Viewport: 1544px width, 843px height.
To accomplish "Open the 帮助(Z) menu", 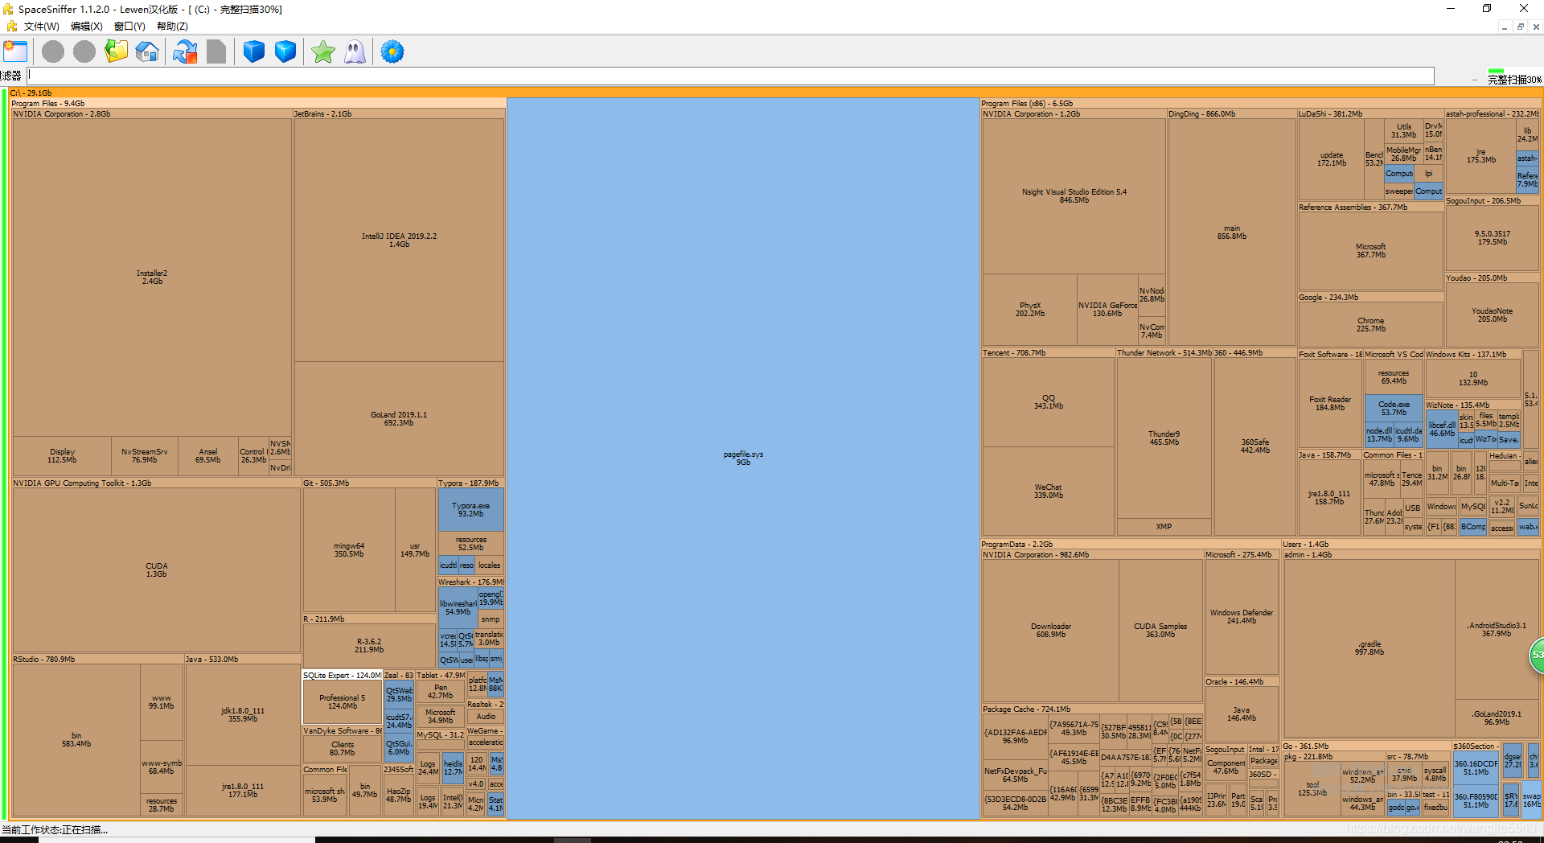I will pyautogui.click(x=172, y=27).
